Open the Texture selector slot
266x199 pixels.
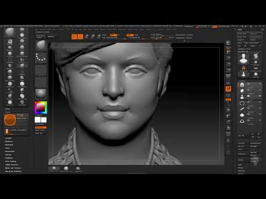[41, 82]
